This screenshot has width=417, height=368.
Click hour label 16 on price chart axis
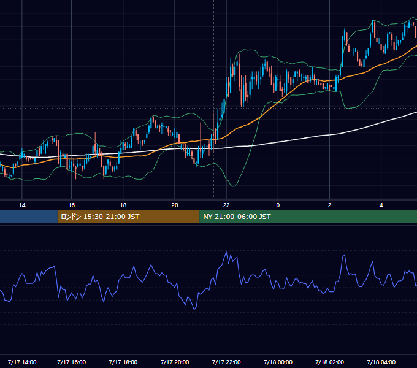pos(72,205)
